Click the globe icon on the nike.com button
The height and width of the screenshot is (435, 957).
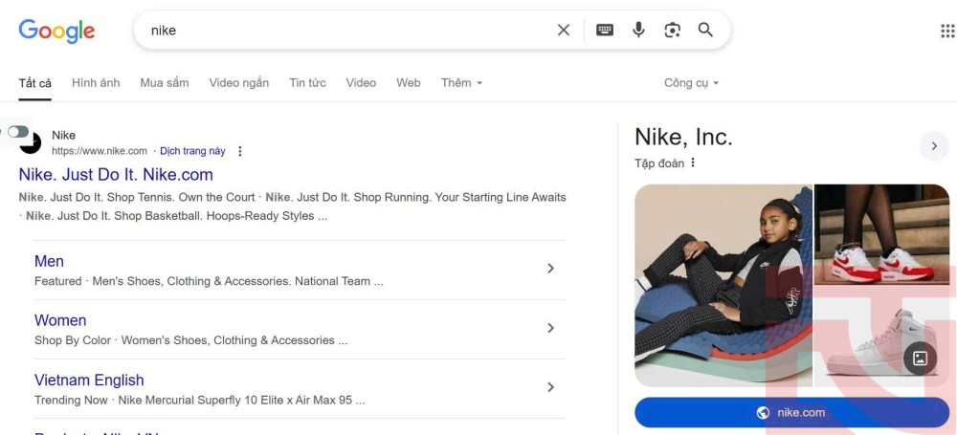coord(763,413)
